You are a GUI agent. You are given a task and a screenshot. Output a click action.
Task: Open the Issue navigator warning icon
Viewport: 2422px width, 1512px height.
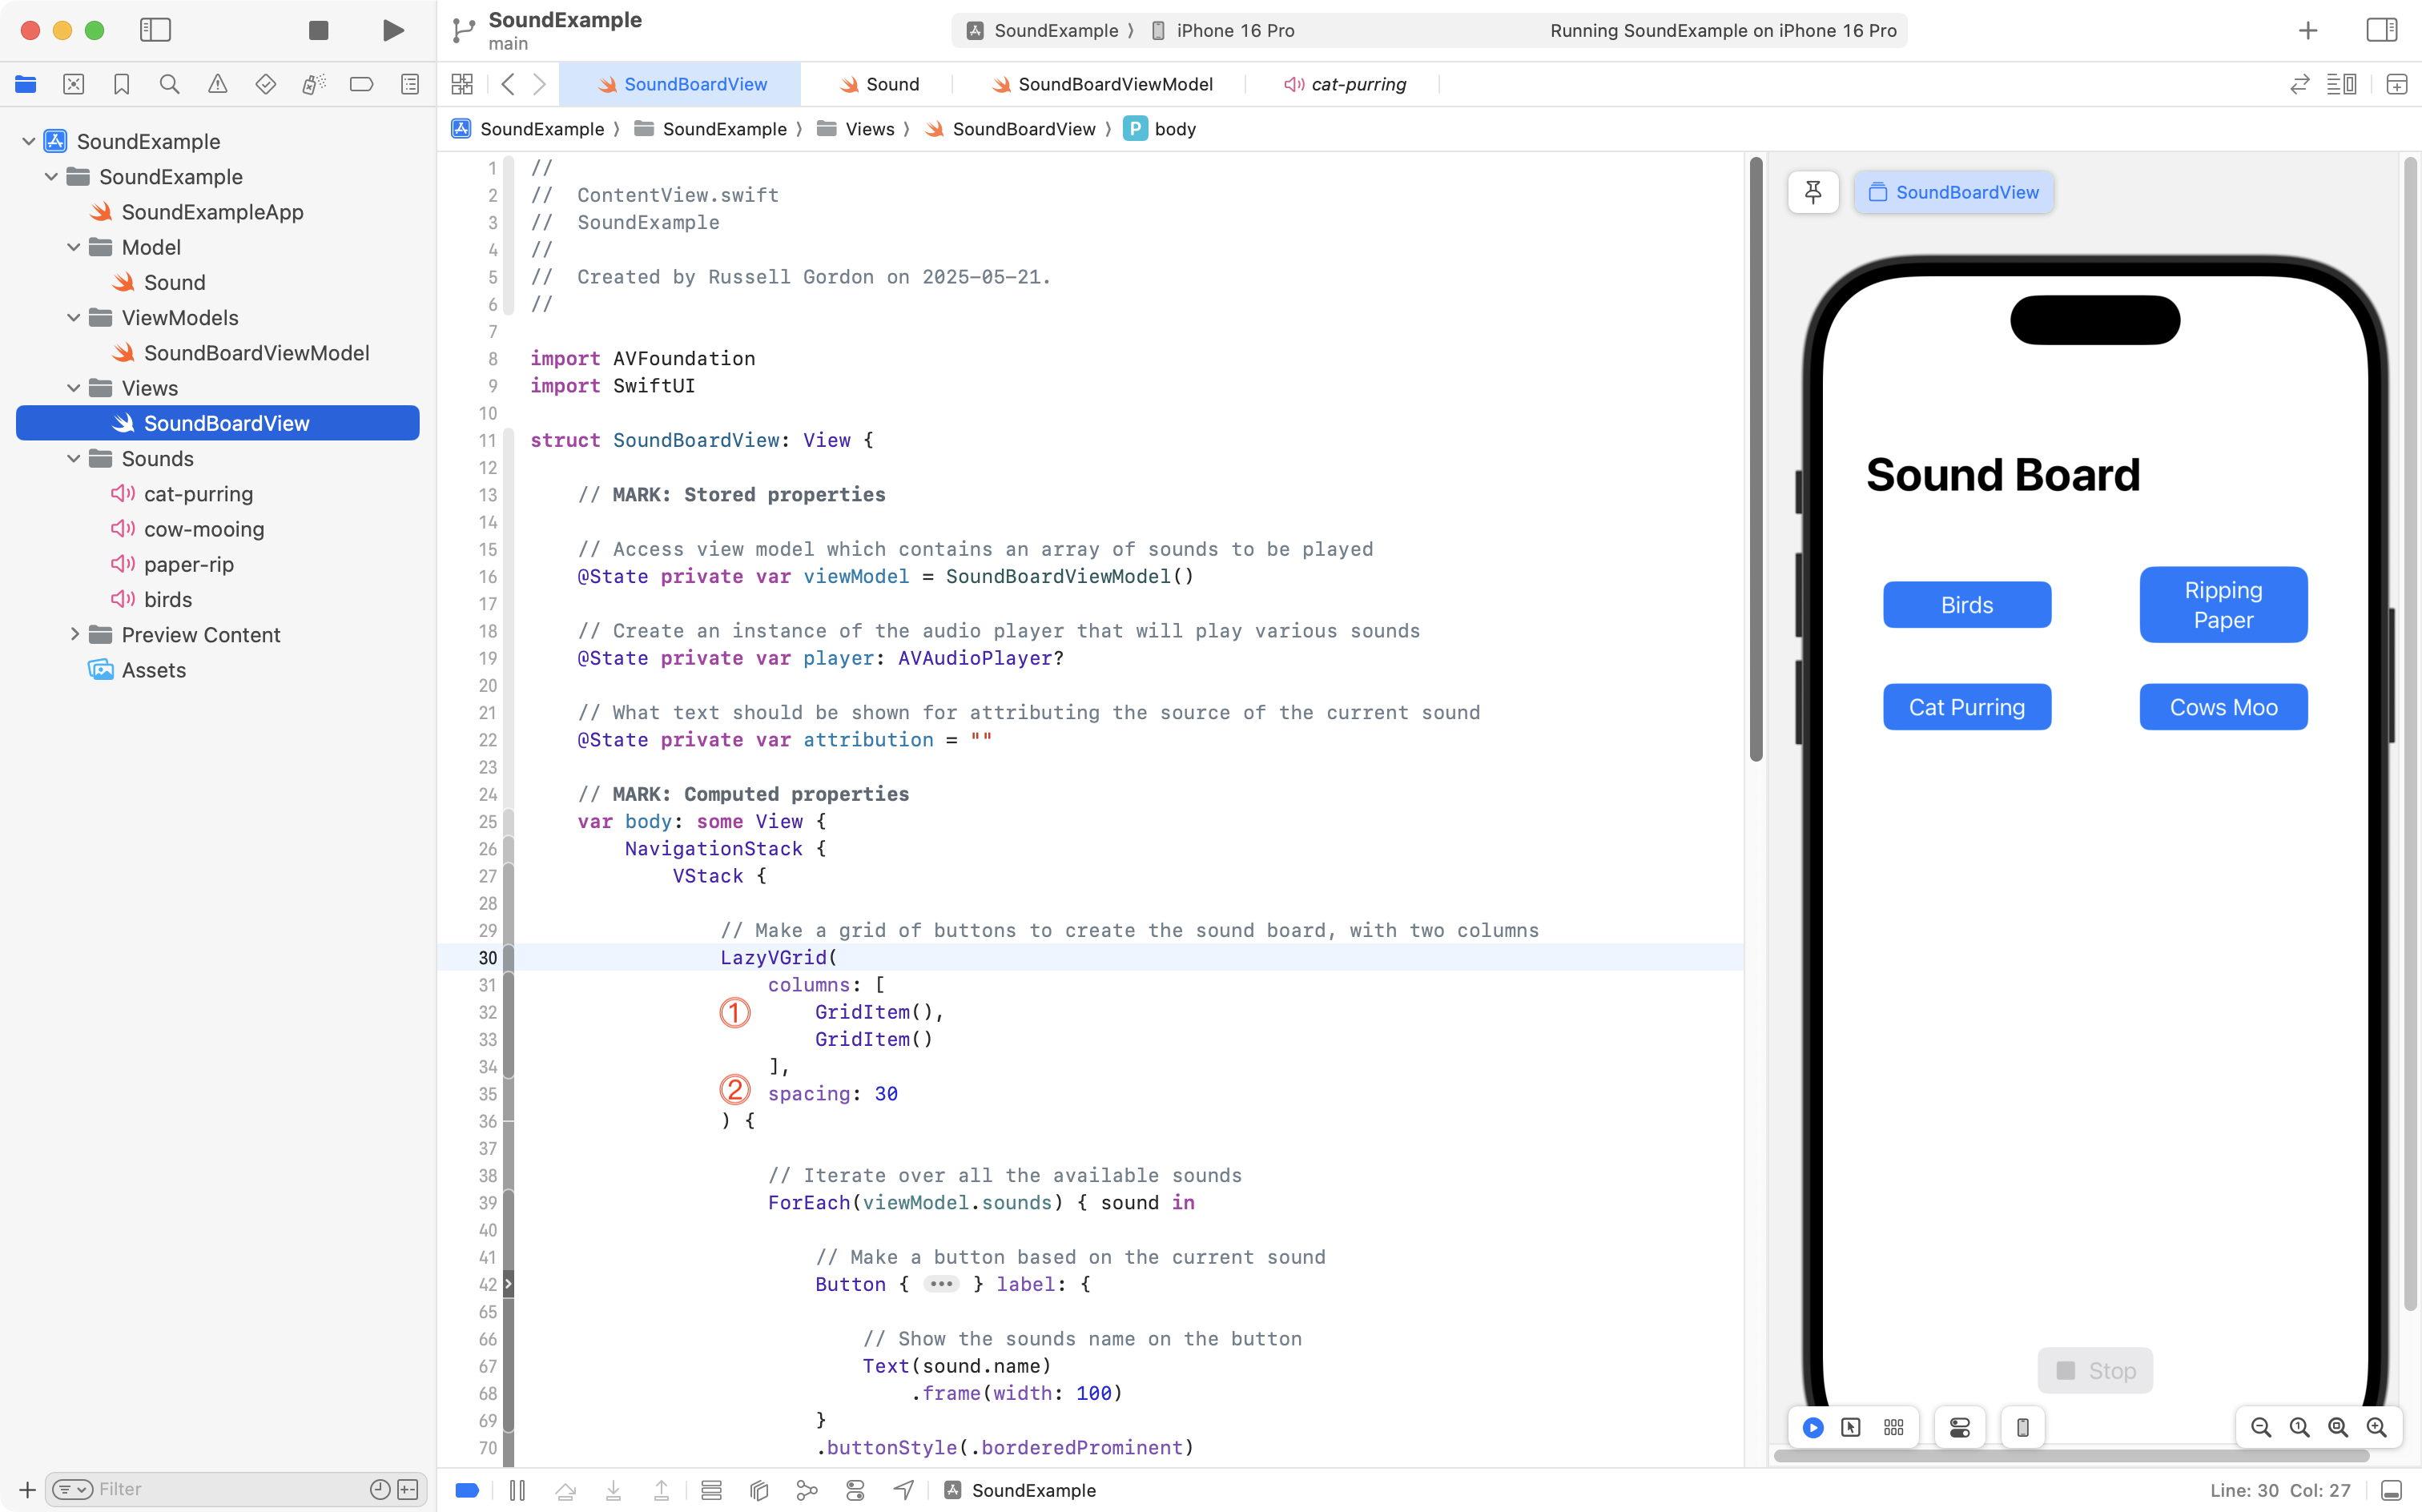tap(217, 84)
